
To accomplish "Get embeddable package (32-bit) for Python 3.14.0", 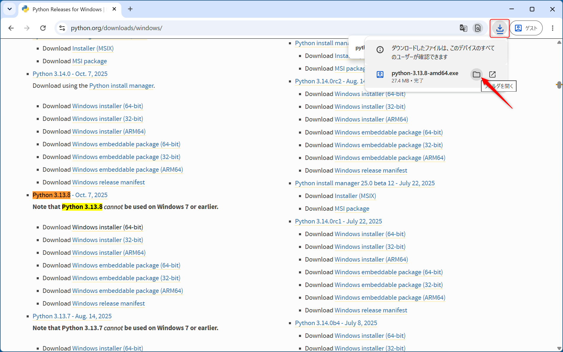I will (x=126, y=157).
